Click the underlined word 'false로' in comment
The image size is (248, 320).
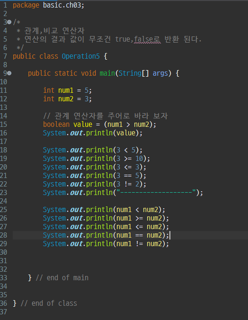pyautogui.click(x=147, y=39)
